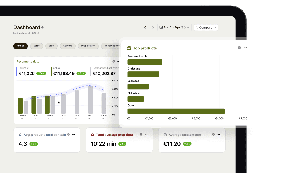This screenshot has height=173, width=286.
Task: Click the 7.4% badge beside Forecast
Action: [x=41, y=73]
